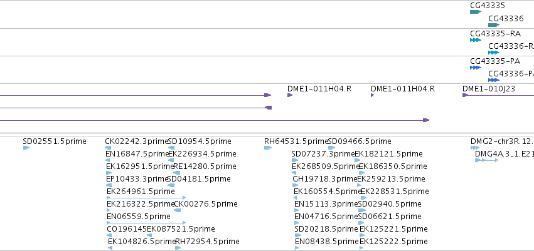Select EP10433.3prime EST label

pos(137,179)
